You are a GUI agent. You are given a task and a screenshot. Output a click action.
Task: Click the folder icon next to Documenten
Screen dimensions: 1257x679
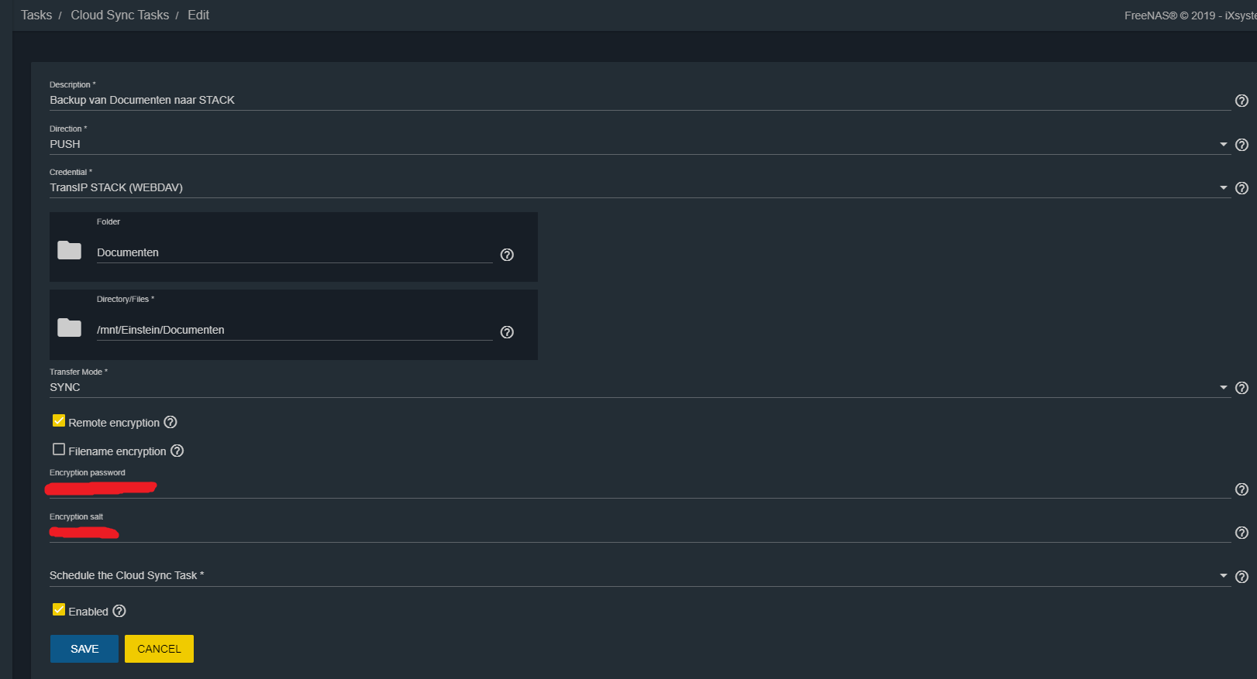[70, 250]
